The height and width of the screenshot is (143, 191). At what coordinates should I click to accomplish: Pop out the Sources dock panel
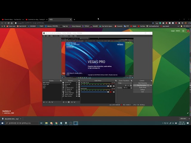pyautogui.click(x=79, y=81)
